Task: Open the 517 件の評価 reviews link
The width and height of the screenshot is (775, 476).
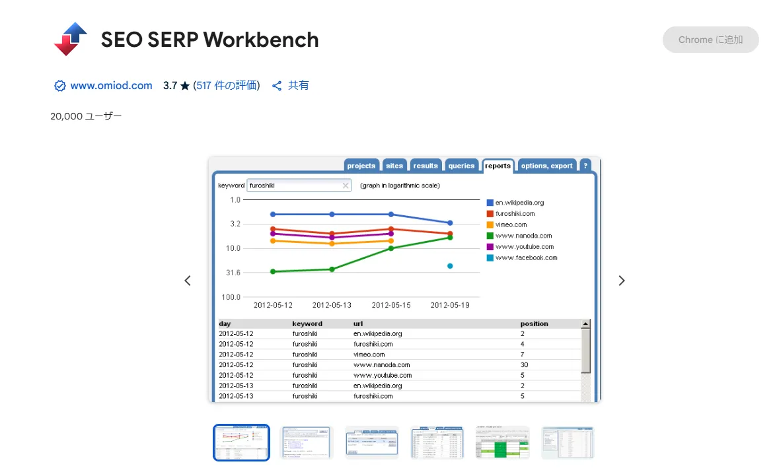Action: tap(227, 85)
